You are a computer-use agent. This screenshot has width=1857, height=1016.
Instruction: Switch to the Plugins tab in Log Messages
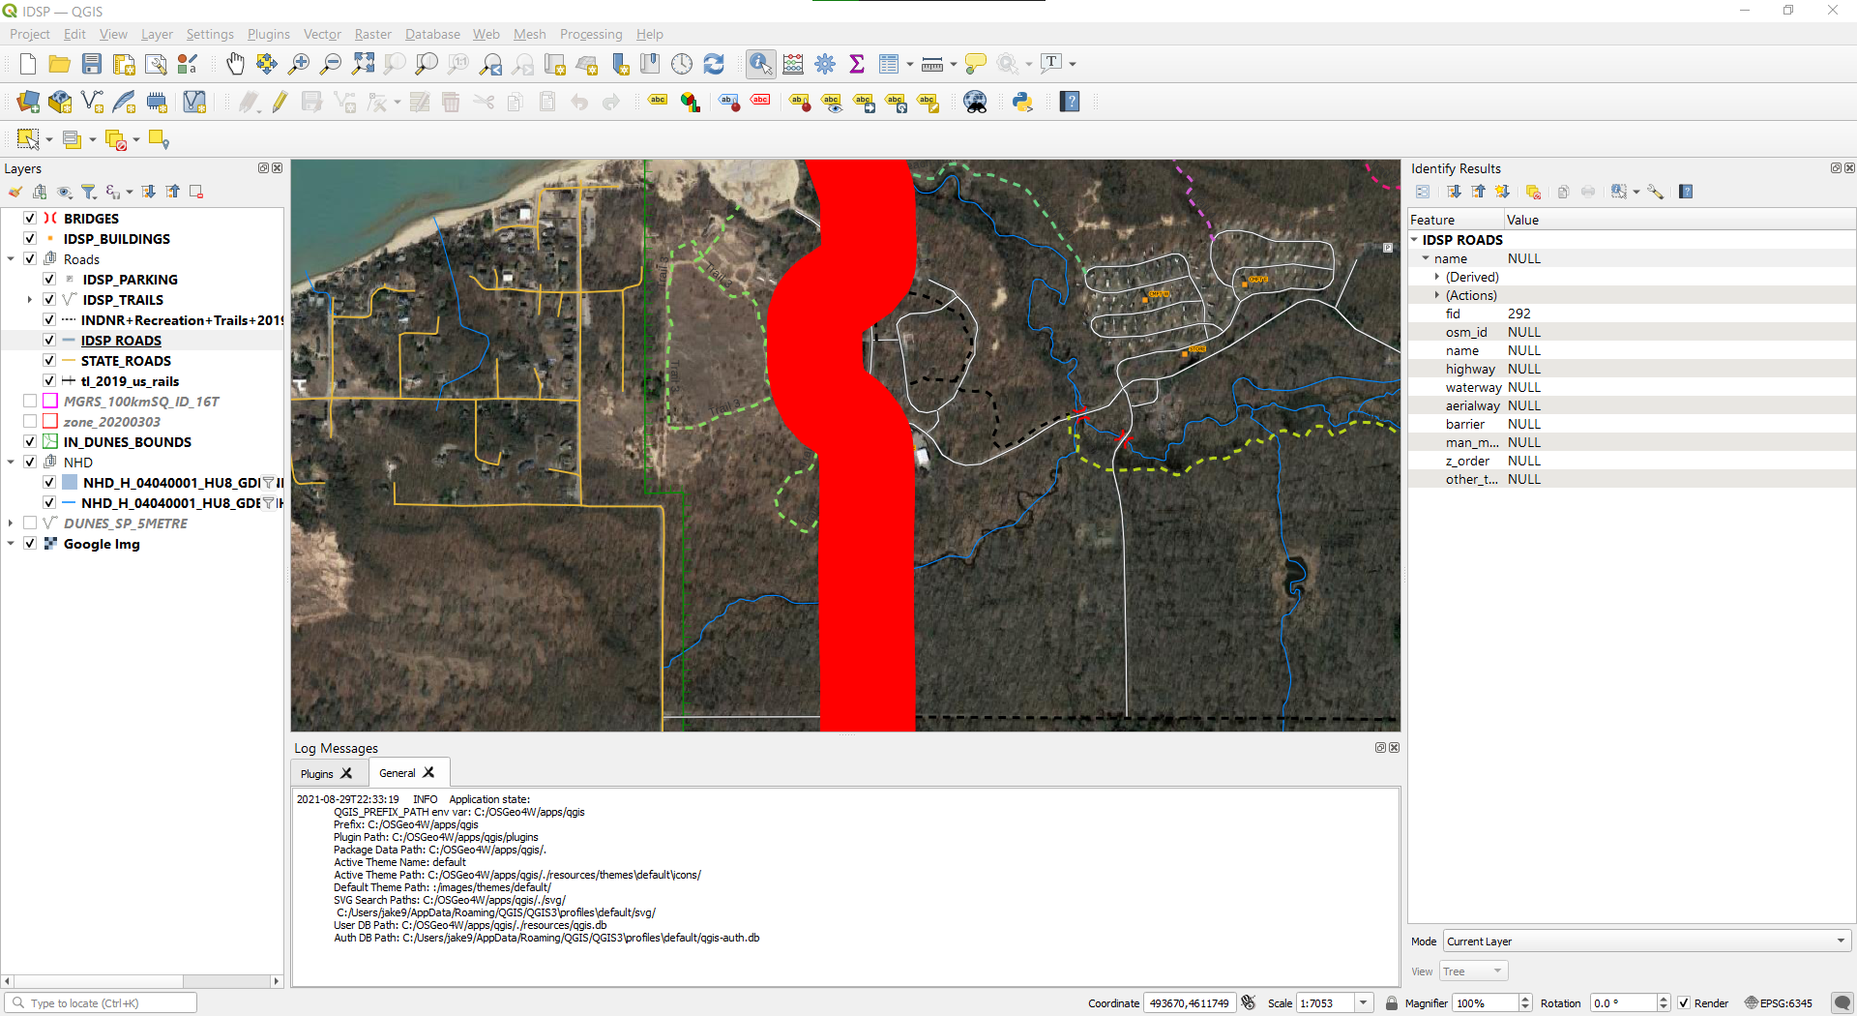point(319,773)
